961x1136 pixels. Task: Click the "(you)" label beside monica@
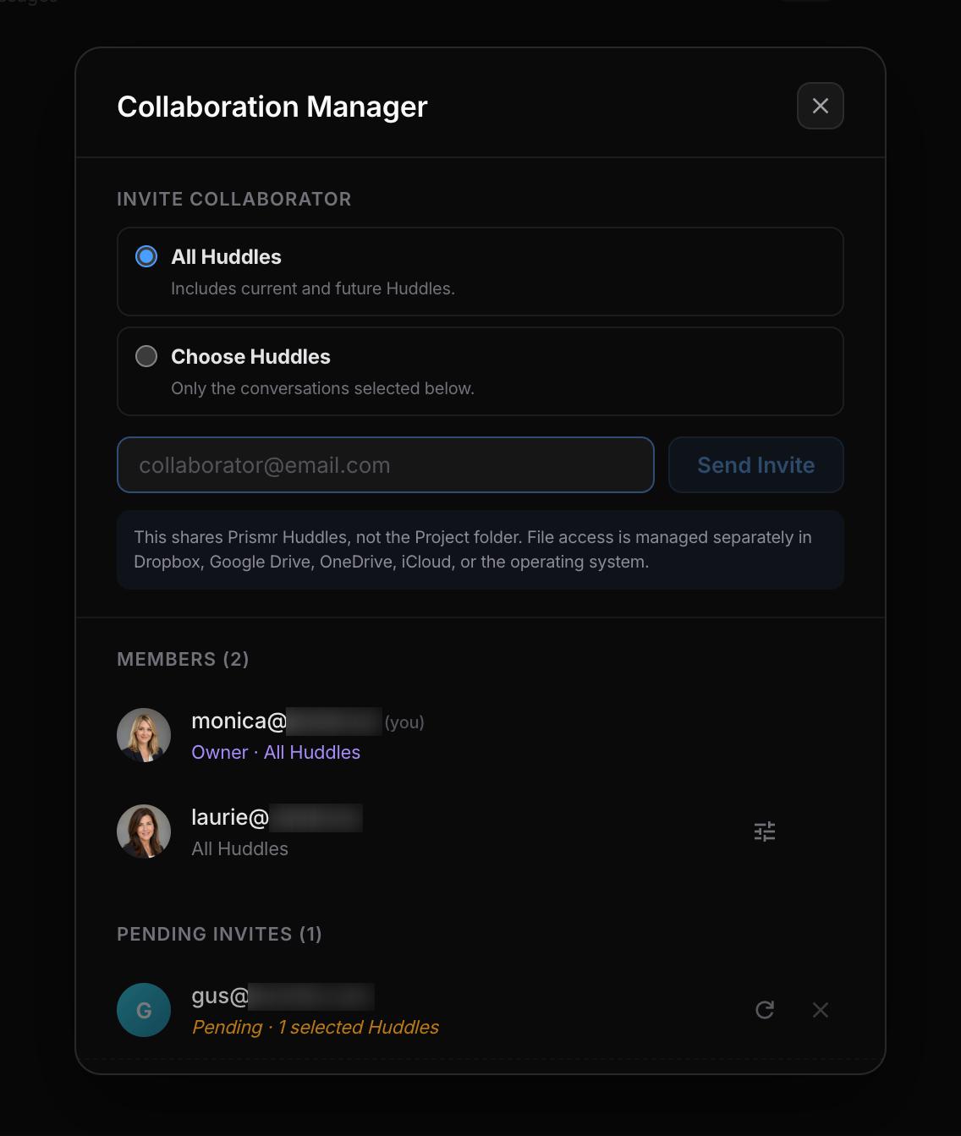(404, 722)
